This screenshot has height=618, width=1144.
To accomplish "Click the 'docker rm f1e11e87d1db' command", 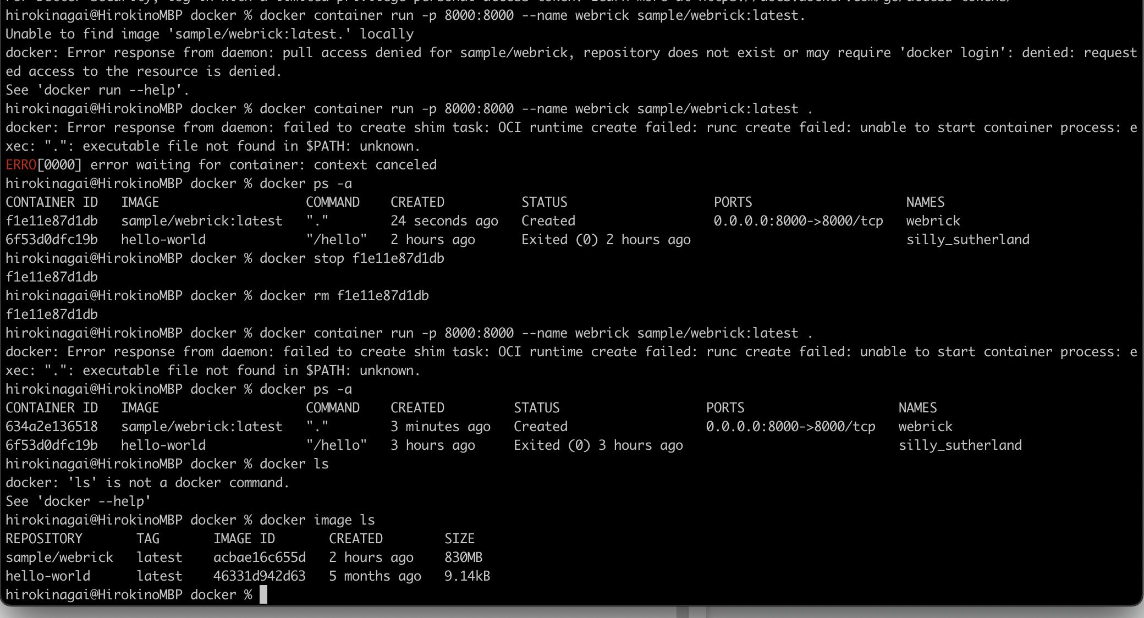I will click(344, 296).
